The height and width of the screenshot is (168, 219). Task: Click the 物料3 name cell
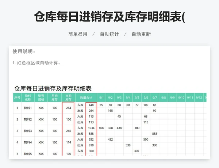pos(28,131)
